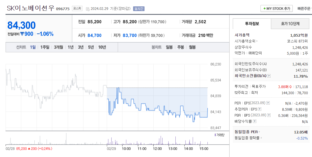Click the PBR 0.36배 value
The height and width of the screenshot is (157, 312).
pyautogui.click(x=283, y=115)
